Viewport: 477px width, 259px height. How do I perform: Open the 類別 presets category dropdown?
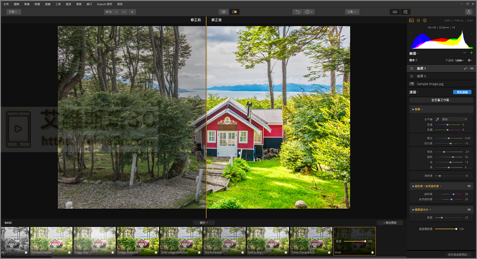pyautogui.click(x=204, y=223)
